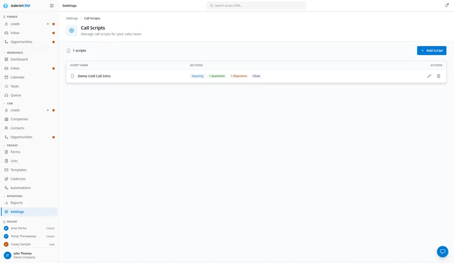This screenshot has width=454, height=263.
Task: Select Settings in the sidebar
Action: [29, 212]
